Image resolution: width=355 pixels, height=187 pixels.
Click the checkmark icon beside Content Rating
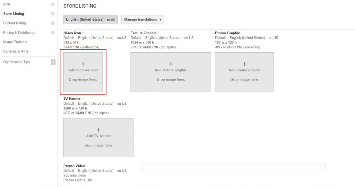pos(53,23)
